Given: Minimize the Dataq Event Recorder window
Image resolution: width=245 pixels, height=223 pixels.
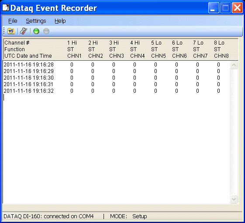Looking at the screenshot, I should click(214, 7).
